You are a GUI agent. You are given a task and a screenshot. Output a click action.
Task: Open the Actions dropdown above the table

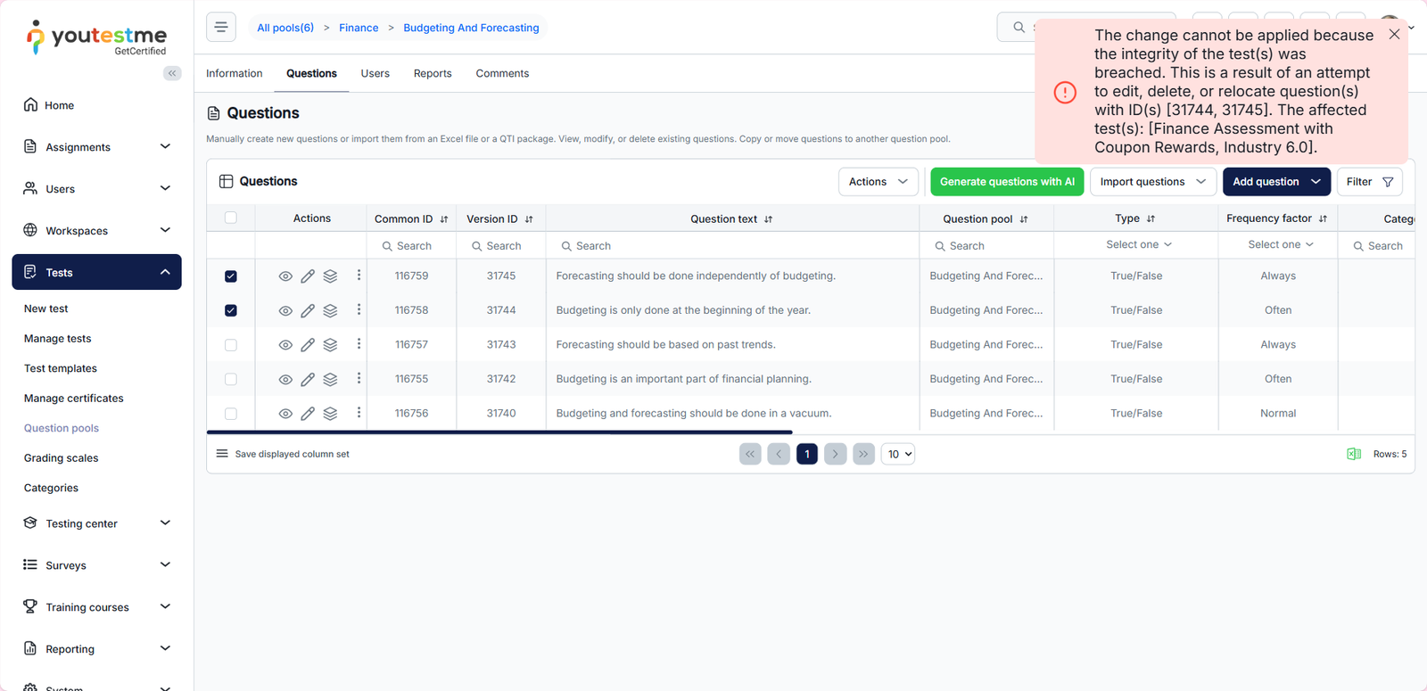[878, 182]
